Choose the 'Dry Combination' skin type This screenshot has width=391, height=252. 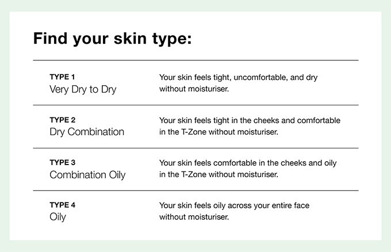point(87,132)
